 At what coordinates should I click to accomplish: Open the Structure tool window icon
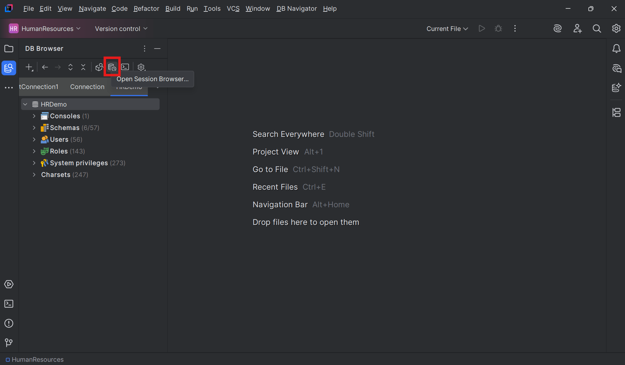click(x=616, y=113)
